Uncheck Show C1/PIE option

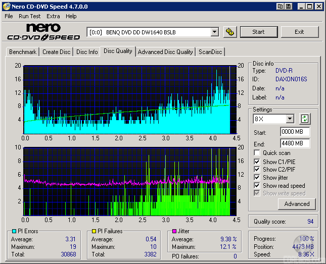click(257, 162)
